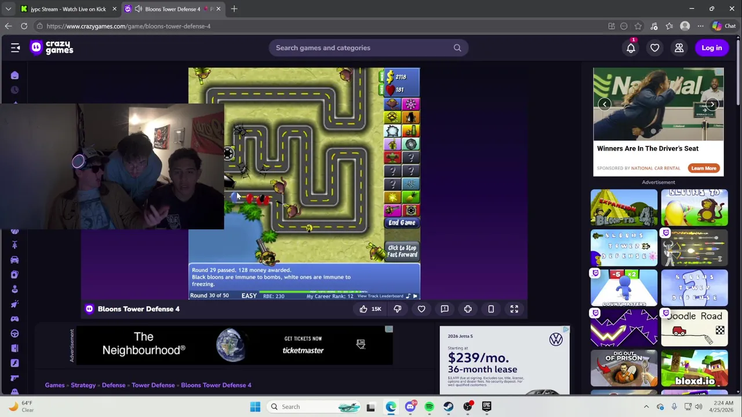Click Tower Defense breadcrumb link
742x417 pixels.
click(153, 385)
